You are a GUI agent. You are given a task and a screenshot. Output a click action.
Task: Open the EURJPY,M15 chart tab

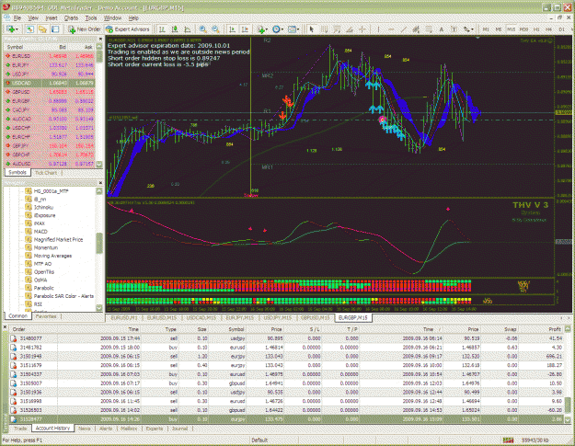(238, 318)
